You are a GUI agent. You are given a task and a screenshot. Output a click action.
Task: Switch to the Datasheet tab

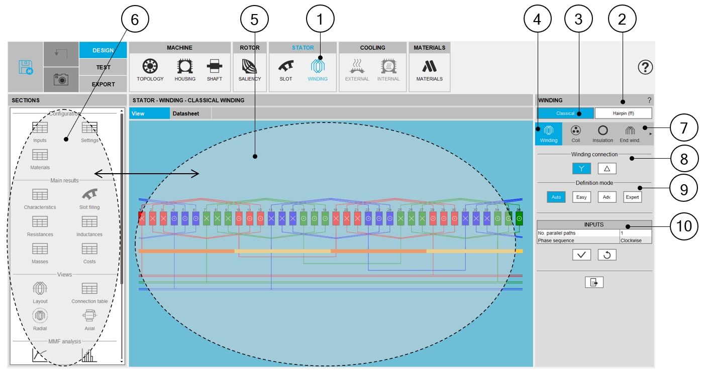[186, 113]
